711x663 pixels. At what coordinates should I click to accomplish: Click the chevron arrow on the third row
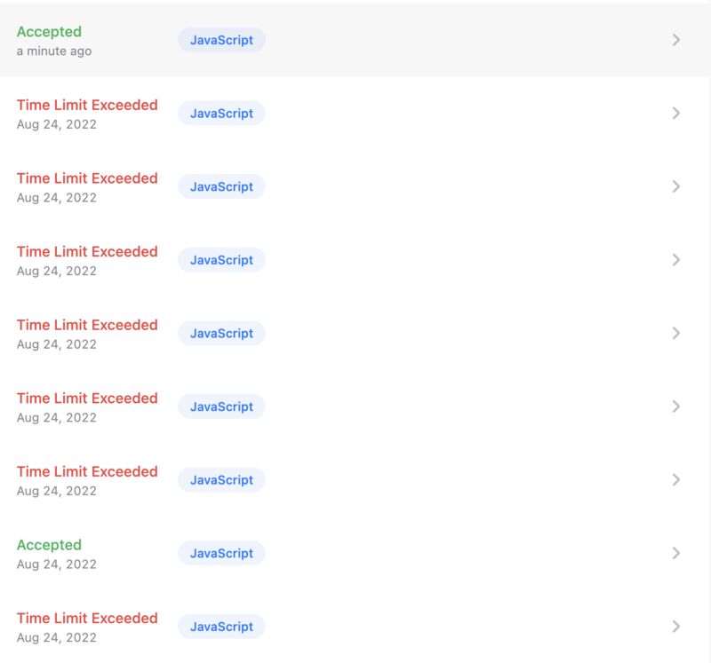pyautogui.click(x=675, y=186)
